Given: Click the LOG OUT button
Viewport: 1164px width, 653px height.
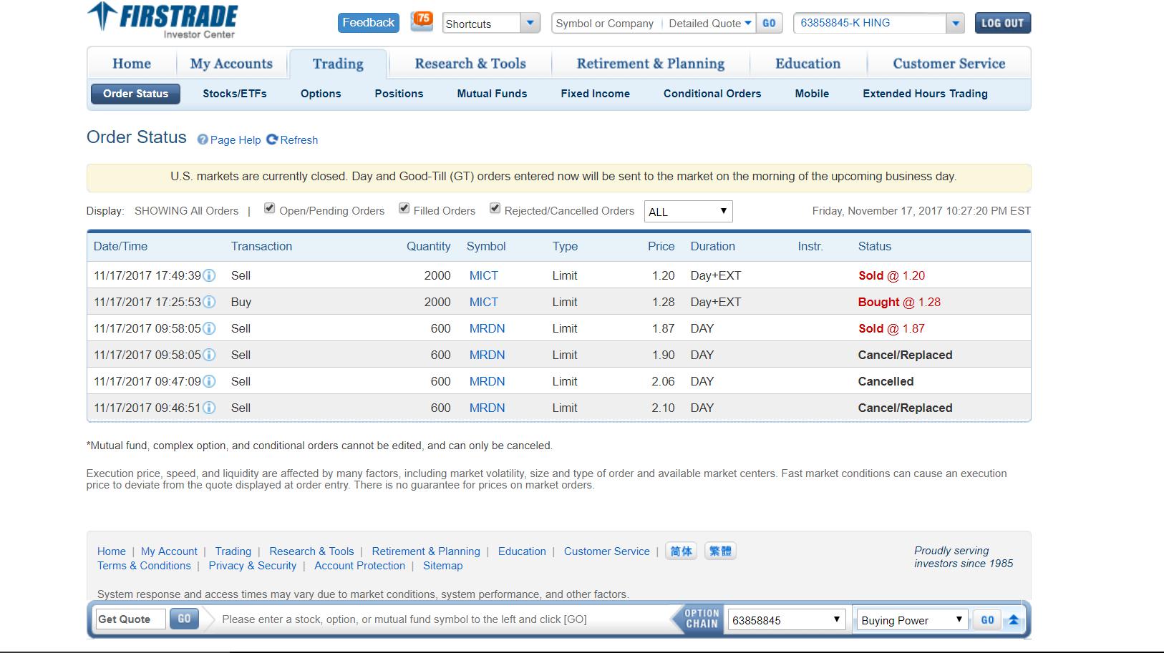Looking at the screenshot, I should click(1003, 23).
